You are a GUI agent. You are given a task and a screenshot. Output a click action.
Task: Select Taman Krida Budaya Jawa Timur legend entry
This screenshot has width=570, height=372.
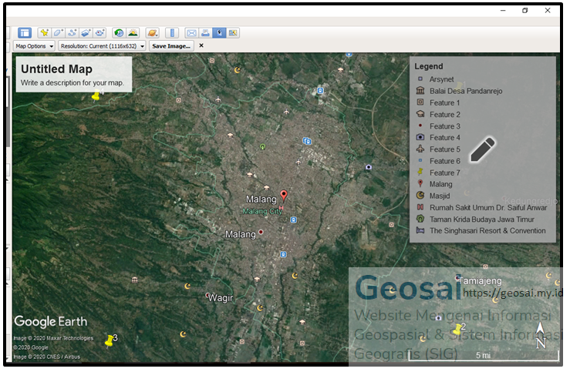(475, 220)
